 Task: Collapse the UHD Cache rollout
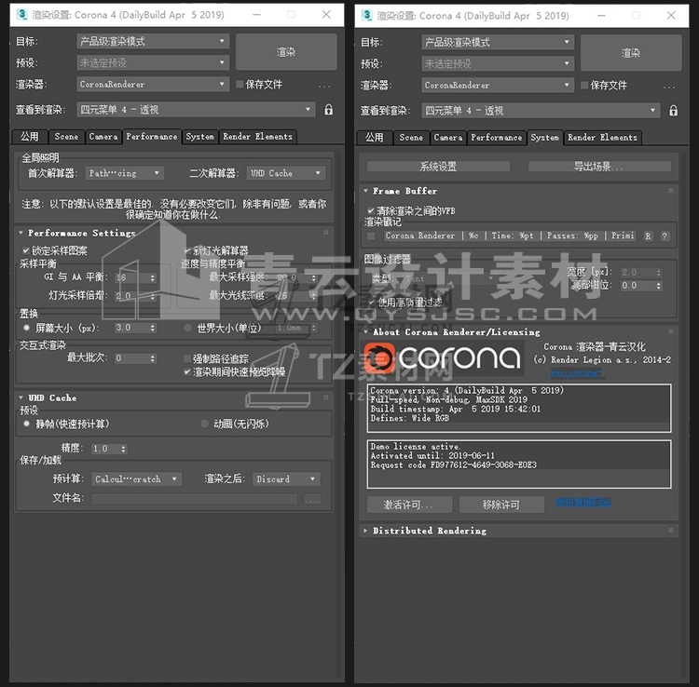[21, 397]
